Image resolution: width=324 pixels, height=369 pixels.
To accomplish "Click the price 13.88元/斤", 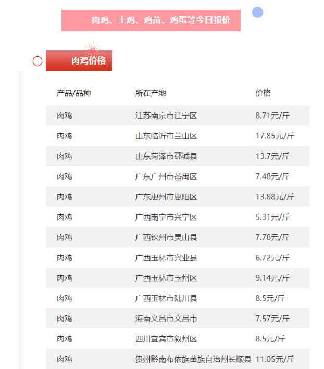I will point(275,197).
